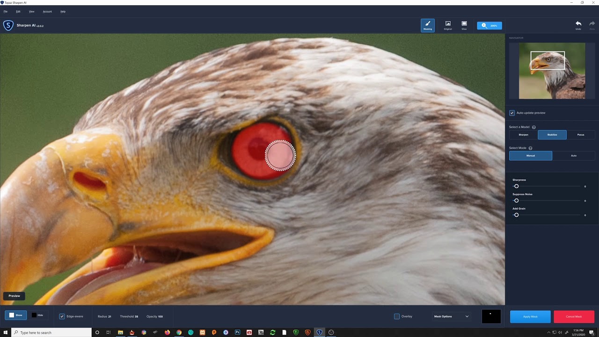The image size is (599, 337).
Task: Click the 200% zoom button
Action: (489, 26)
